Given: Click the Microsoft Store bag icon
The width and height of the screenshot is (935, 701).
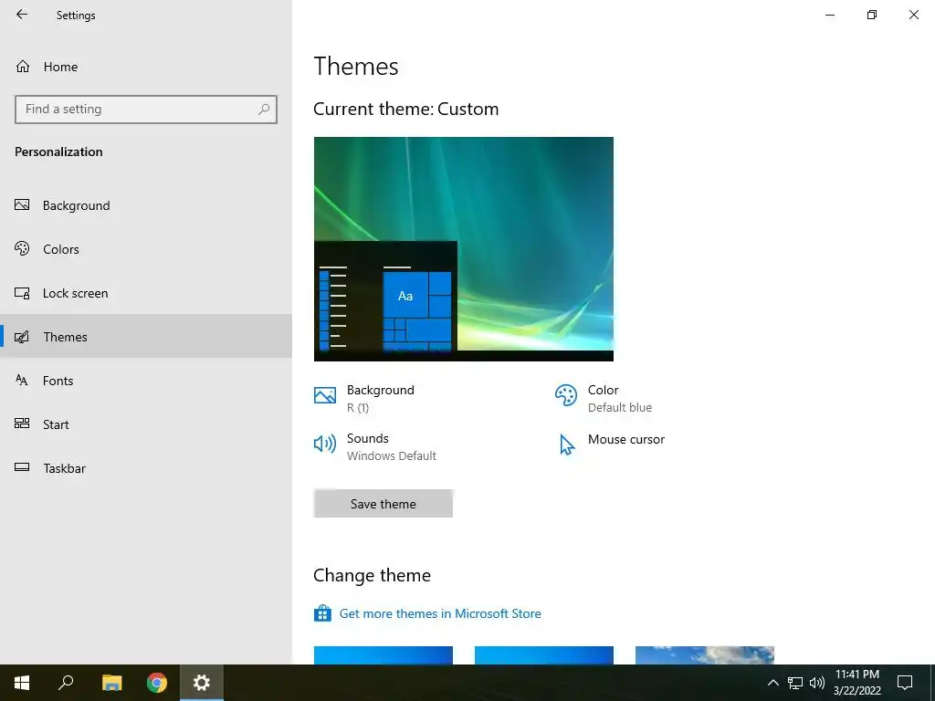Looking at the screenshot, I should point(322,613).
